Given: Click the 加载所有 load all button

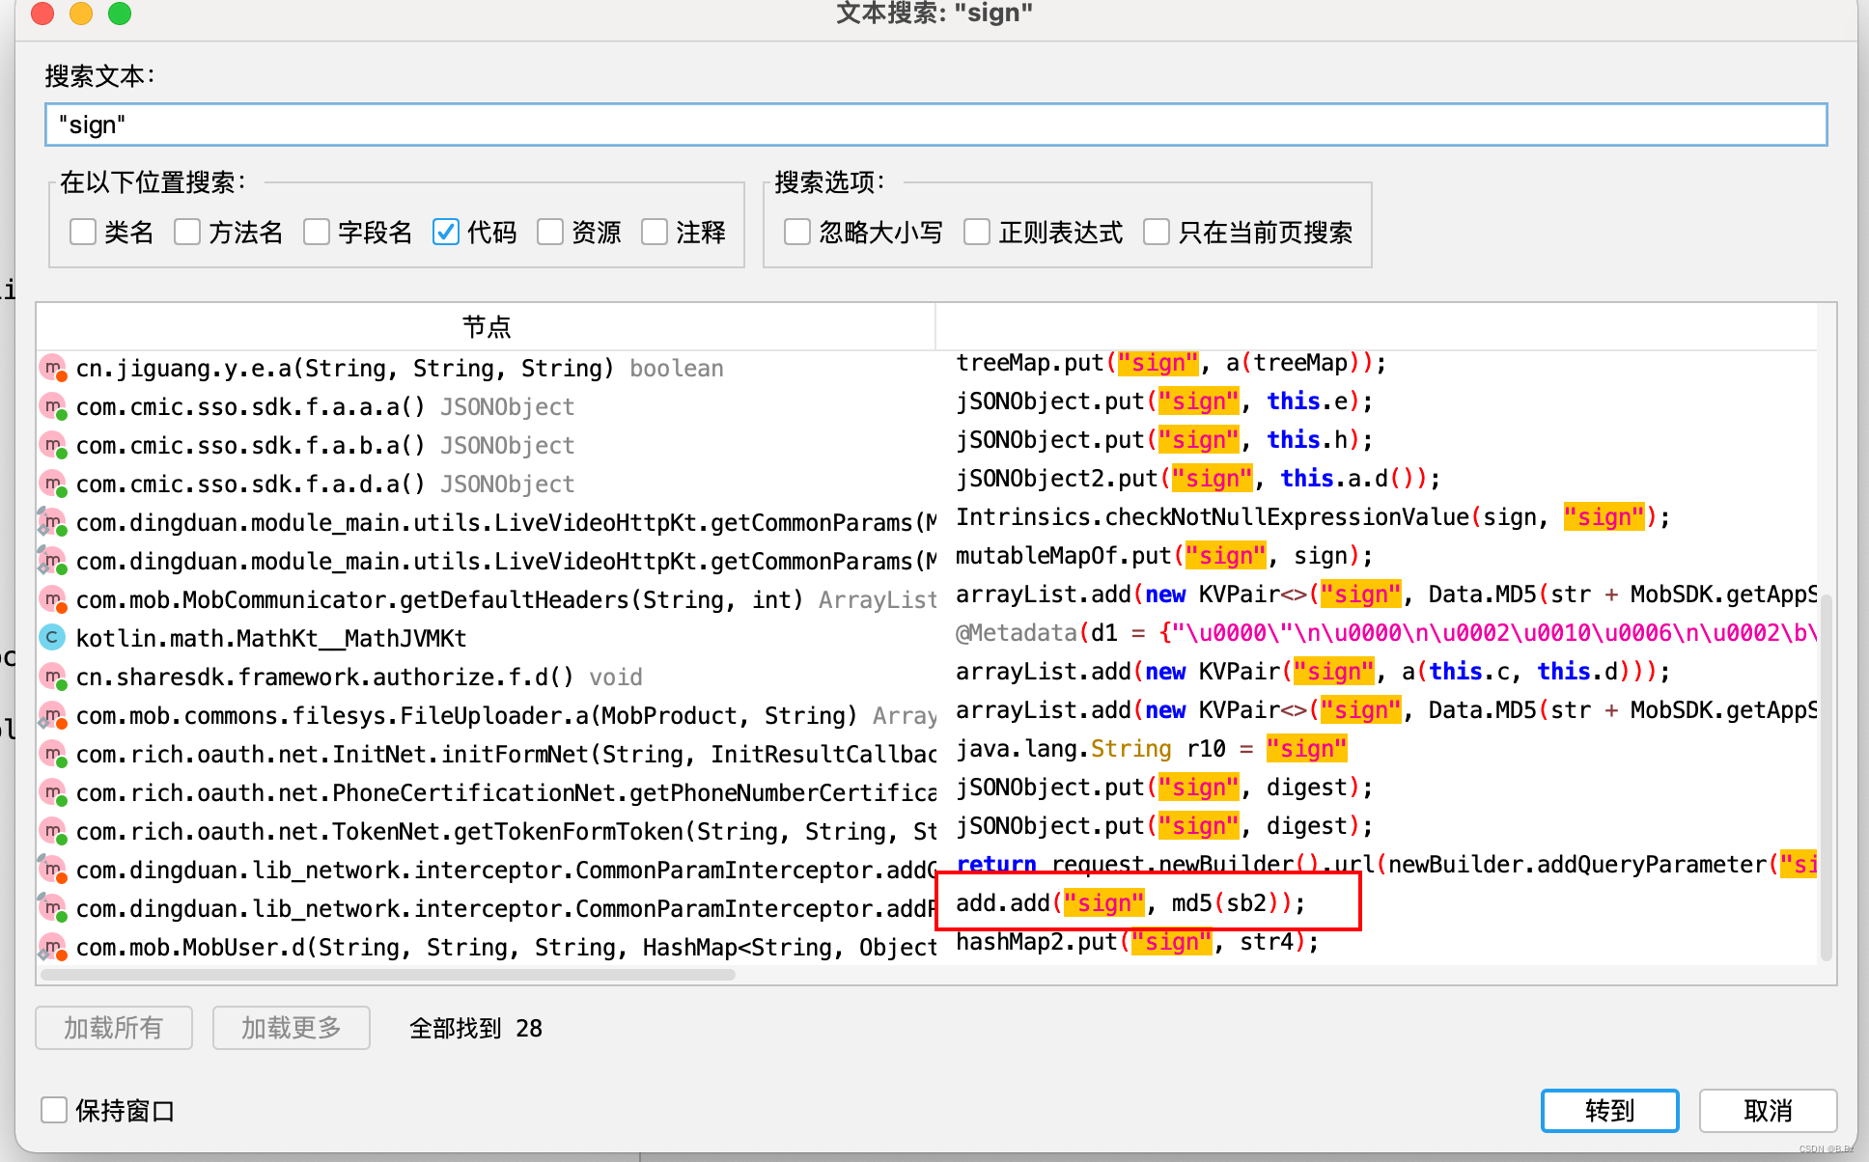Looking at the screenshot, I should [x=114, y=1028].
